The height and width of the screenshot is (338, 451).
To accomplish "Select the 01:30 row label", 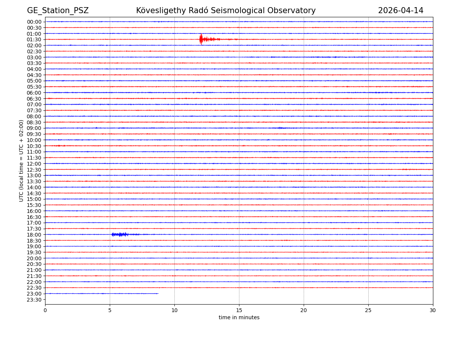I will click(x=34, y=39).
